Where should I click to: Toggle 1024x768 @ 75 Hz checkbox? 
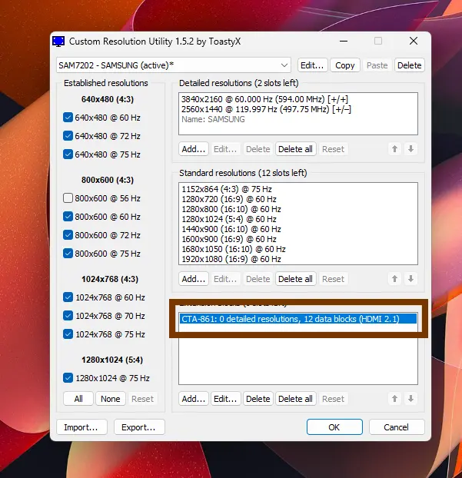[x=68, y=334]
